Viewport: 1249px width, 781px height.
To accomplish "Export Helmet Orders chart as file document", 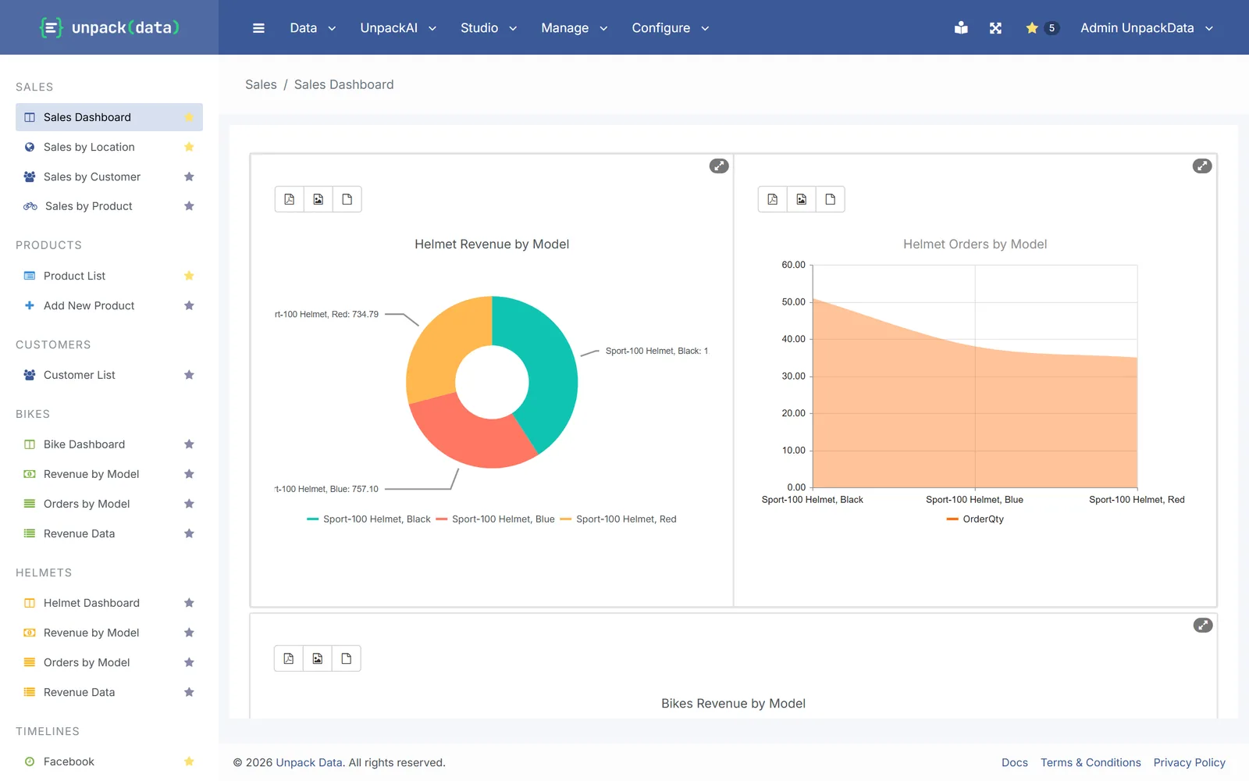I will tap(831, 199).
